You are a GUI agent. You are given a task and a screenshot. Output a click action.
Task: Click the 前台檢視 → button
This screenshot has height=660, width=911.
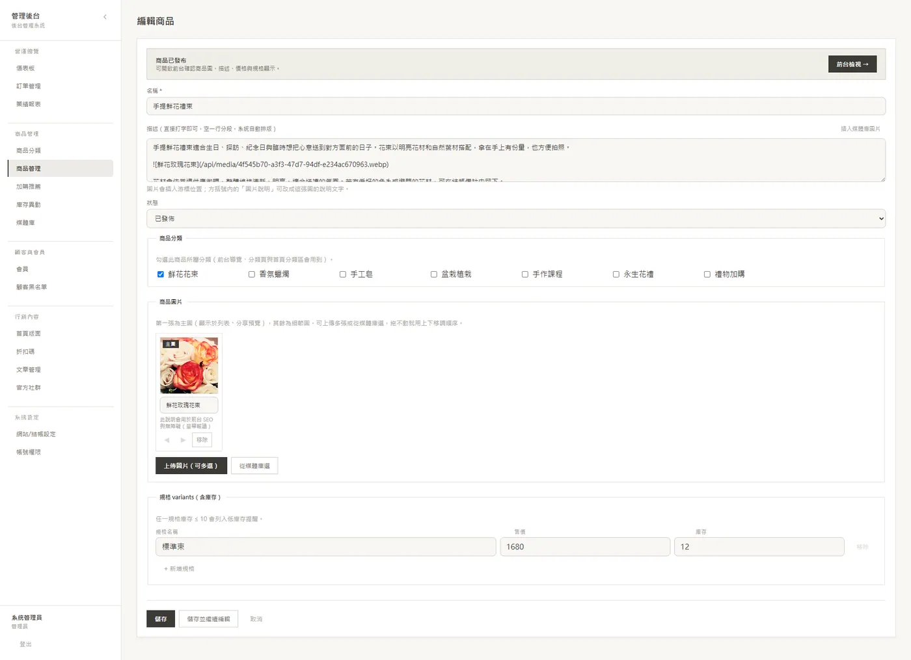pyautogui.click(x=852, y=64)
